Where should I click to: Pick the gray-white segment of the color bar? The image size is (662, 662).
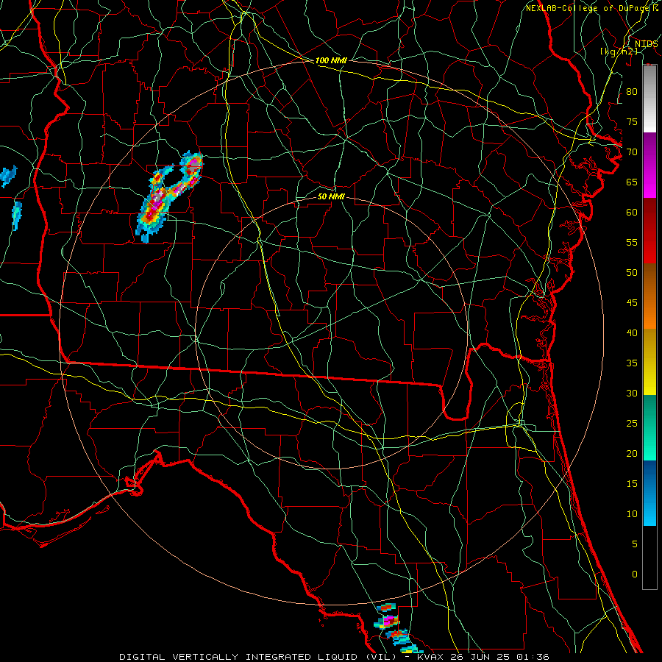(649, 99)
